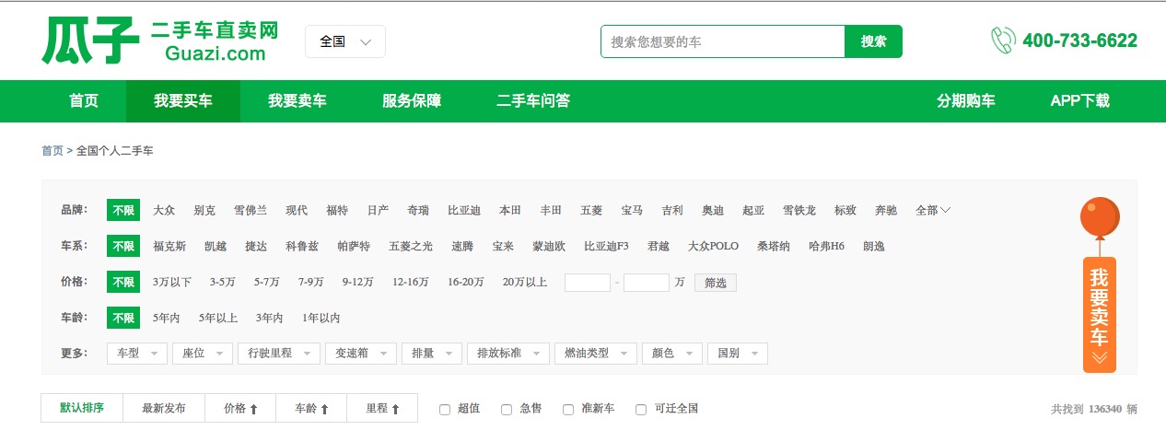
Task: Open 分期购车 navigation item
Action: tap(966, 101)
